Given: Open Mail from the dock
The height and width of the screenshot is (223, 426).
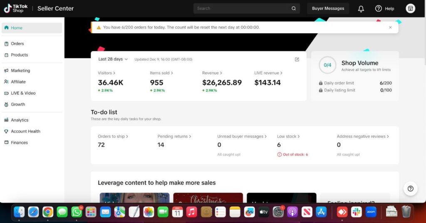Looking at the screenshot, I should (x=105, y=212).
